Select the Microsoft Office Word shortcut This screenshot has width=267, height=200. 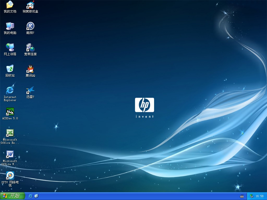(10, 154)
